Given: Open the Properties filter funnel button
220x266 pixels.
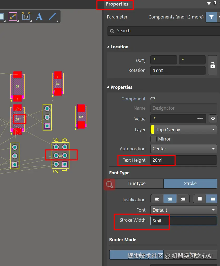Looking at the screenshot, I should 211,17.
